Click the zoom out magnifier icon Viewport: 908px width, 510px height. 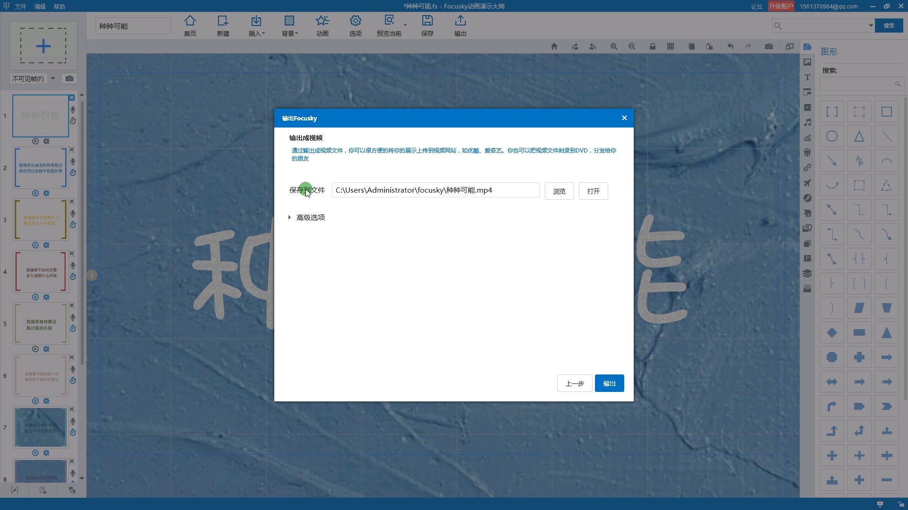632,46
